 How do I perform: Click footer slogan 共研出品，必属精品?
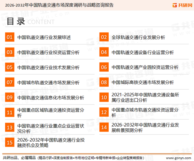pos(19,158)
